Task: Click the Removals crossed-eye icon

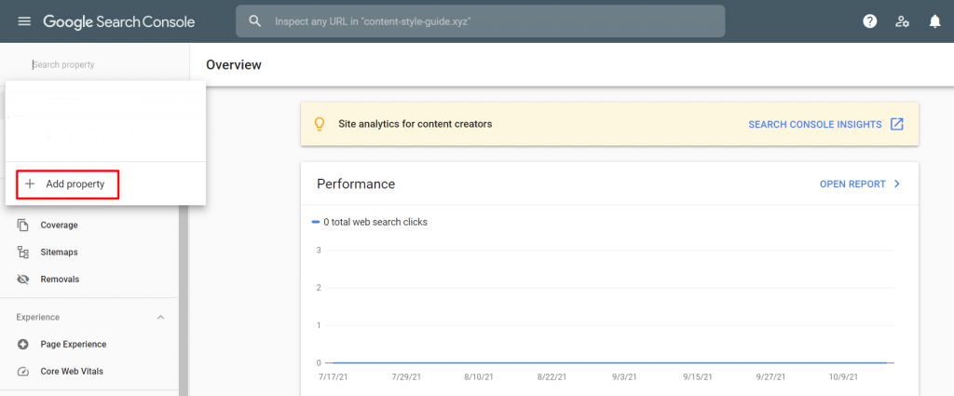Action: pos(23,279)
